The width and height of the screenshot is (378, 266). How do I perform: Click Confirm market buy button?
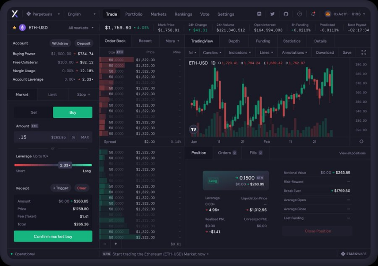[53, 236]
